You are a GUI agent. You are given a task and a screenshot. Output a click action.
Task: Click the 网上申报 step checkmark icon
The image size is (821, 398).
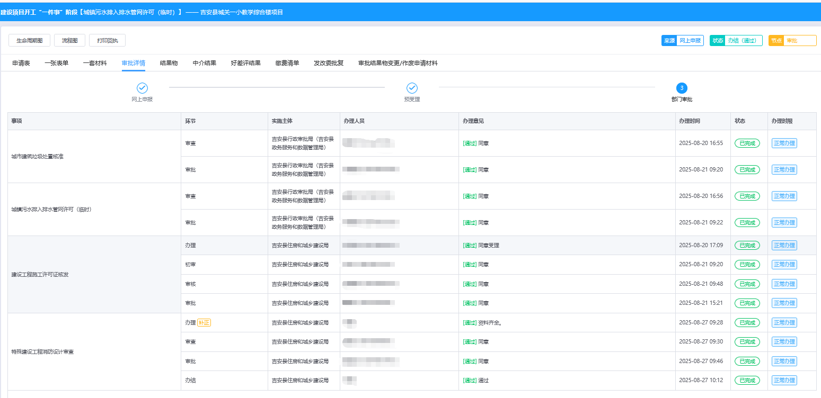[142, 88]
